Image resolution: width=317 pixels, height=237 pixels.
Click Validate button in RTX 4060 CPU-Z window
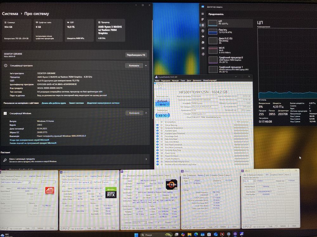[102, 228]
